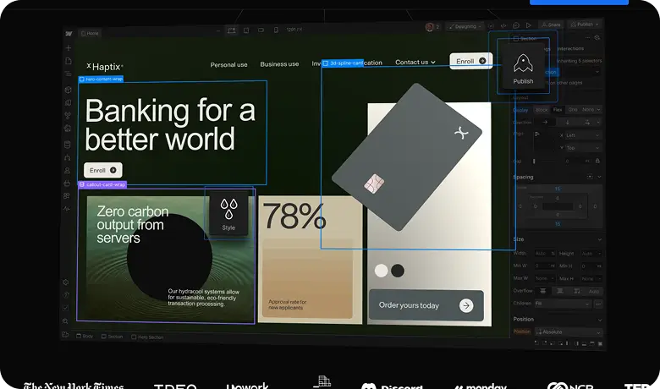
Task: Set display to Block
Action: pyautogui.click(x=542, y=109)
